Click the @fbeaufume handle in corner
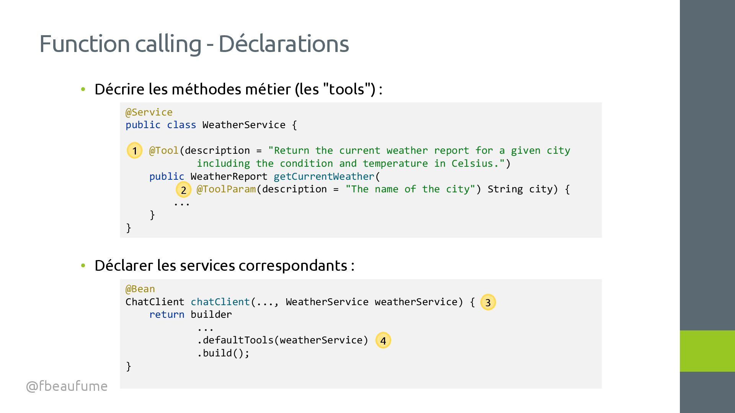Screen dimensions: 735x413 pos(67,386)
